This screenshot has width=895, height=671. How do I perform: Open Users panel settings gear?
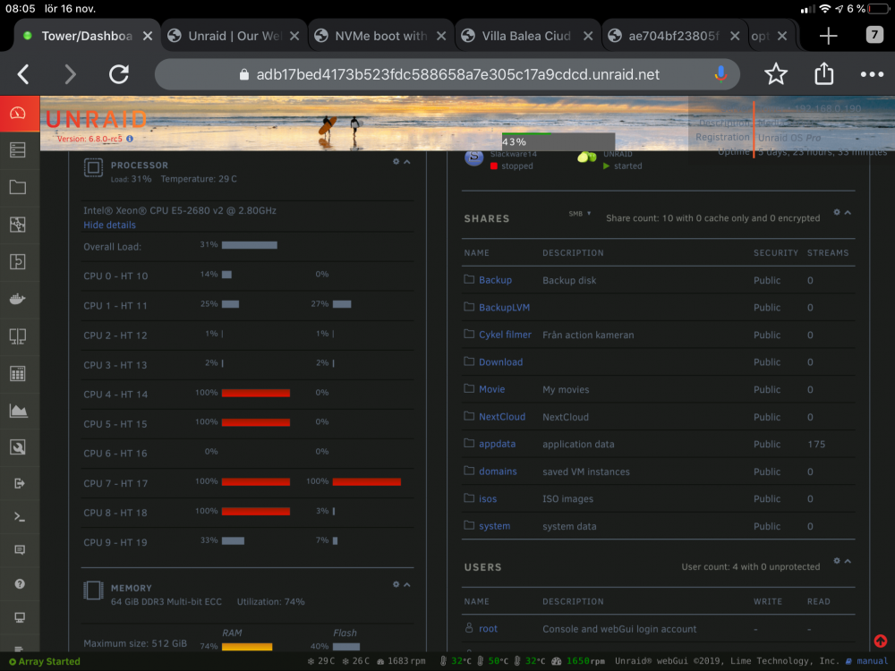point(836,561)
